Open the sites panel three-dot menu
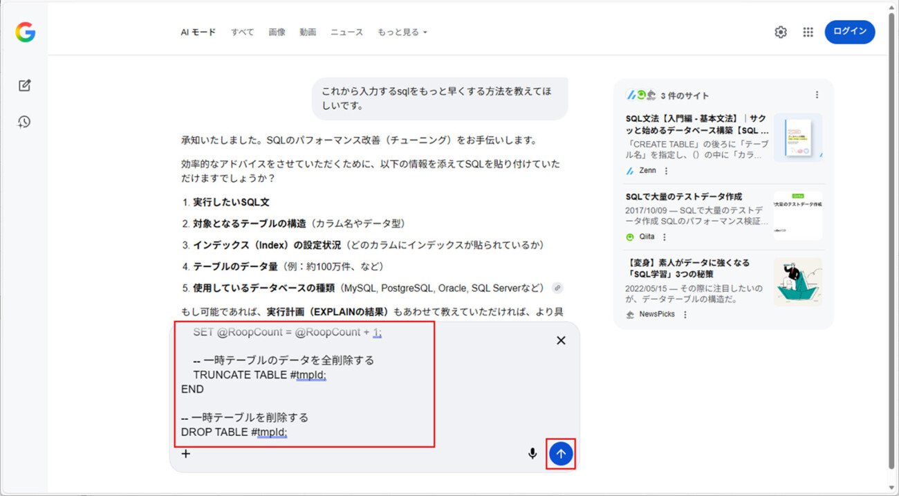The image size is (899, 496). 817,95
